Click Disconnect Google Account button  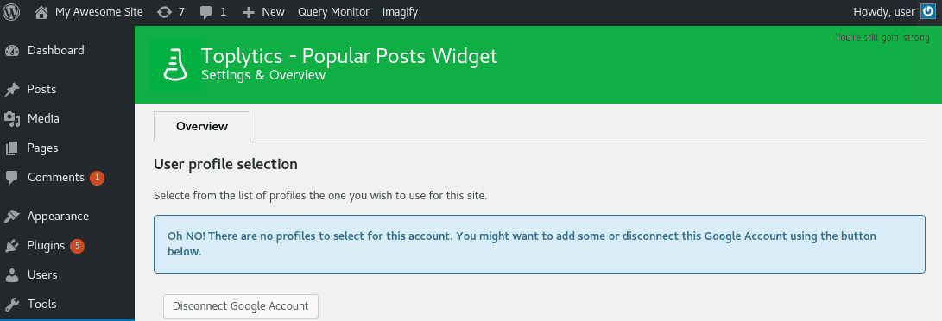point(240,306)
